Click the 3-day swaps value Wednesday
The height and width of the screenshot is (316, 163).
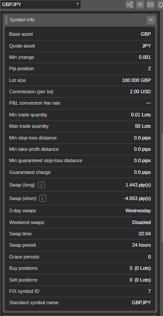pyautogui.click(x=138, y=211)
